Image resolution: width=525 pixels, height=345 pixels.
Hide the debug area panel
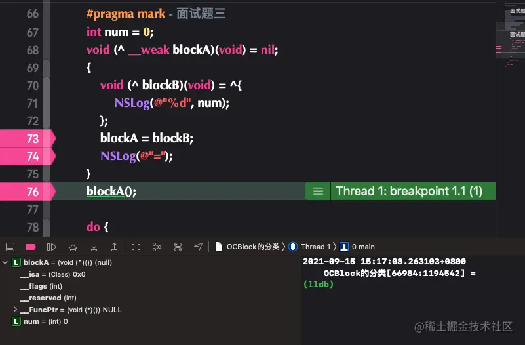(x=10, y=247)
